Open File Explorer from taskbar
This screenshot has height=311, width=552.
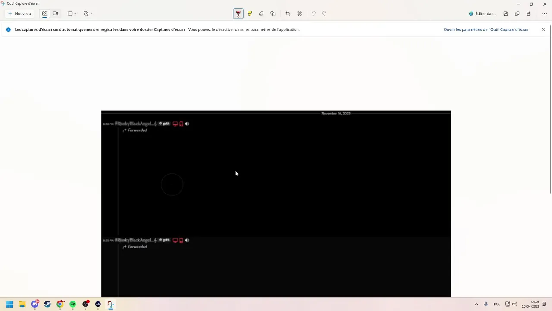22,304
